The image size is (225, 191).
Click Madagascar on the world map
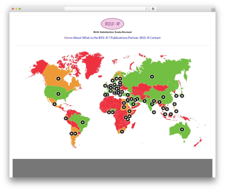pos(134,126)
